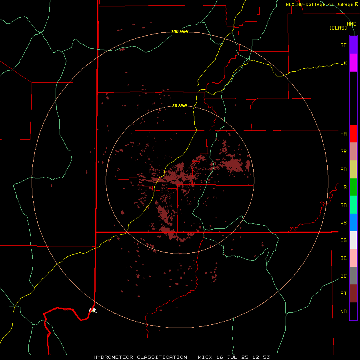Image resolution: width=360 pixels, height=360 pixels.
Task: Click the "HYDROMETEOR CLASSIFICATION" title text
Action: (x=140, y=357)
